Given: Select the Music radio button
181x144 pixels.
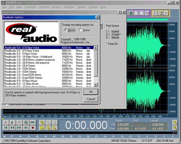Looking at the screenshot, I should (66, 30).
